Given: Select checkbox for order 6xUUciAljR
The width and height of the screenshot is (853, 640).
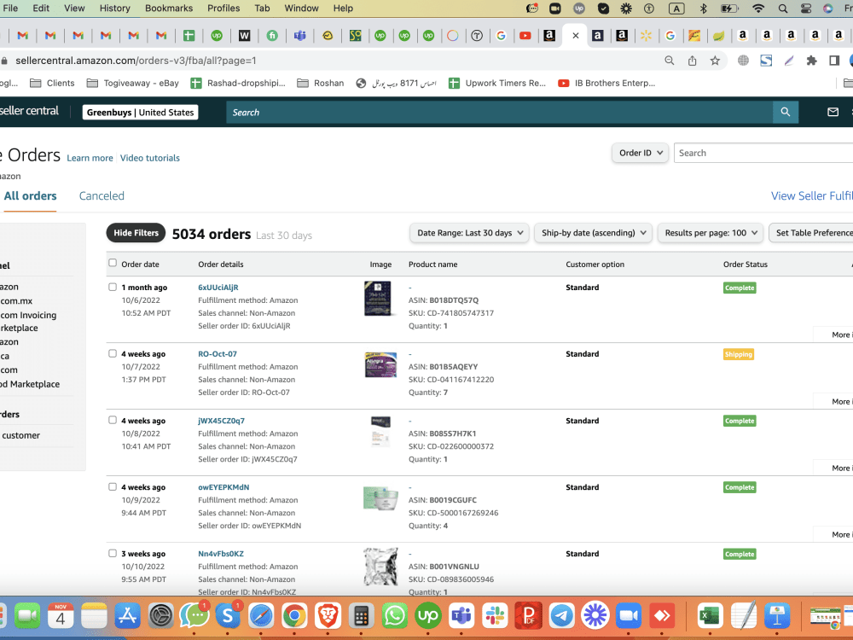Looking at the screenshot, I should [113, 287].
